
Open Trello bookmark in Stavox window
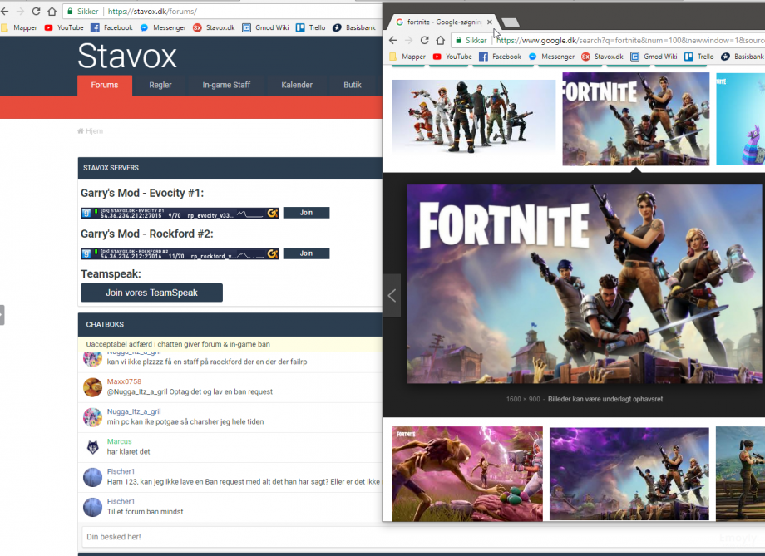(311, 27)
